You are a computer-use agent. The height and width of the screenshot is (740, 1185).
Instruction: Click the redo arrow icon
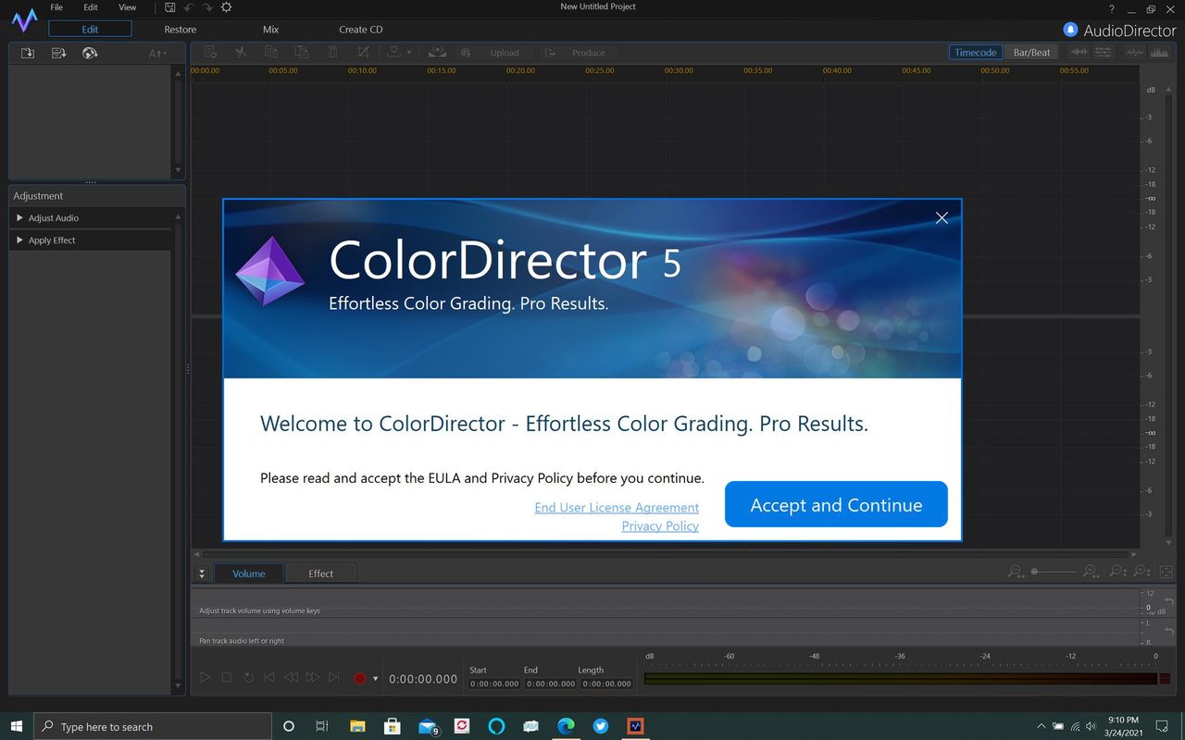click(x=207, y=7)
